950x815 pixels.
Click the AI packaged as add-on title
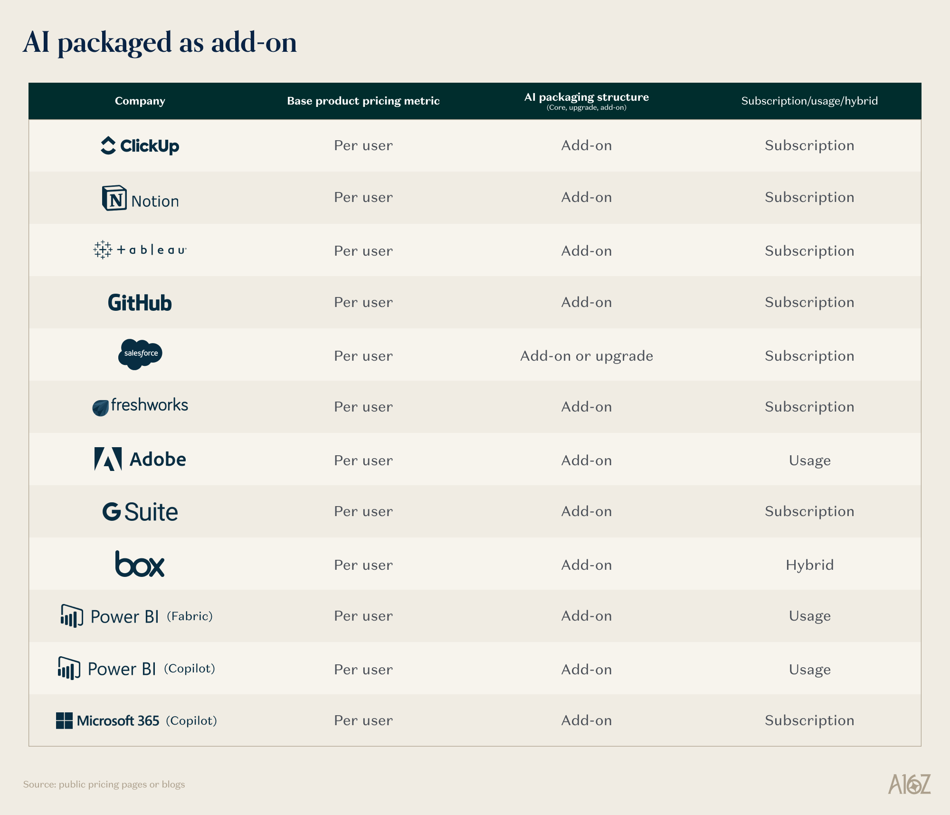tap(160, 42)
